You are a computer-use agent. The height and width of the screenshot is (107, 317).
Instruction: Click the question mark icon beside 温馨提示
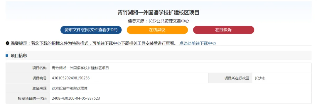[7, 43]
